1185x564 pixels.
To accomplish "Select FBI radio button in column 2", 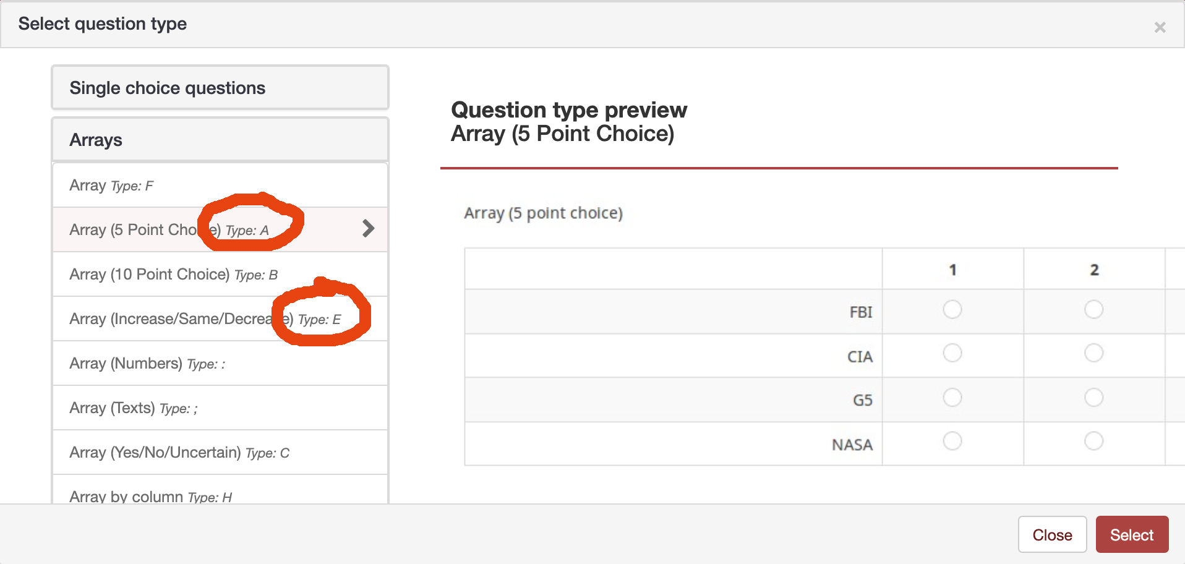I will (1093, 309).
